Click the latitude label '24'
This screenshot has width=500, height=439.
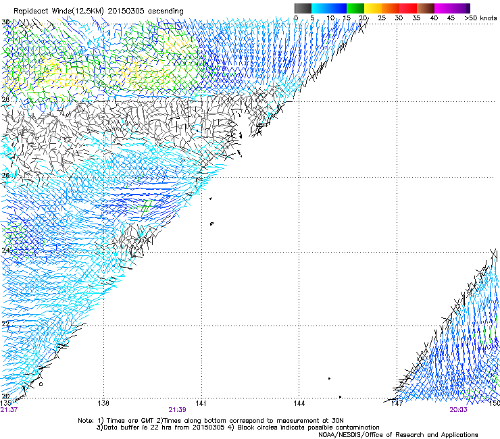coord(5,251)
